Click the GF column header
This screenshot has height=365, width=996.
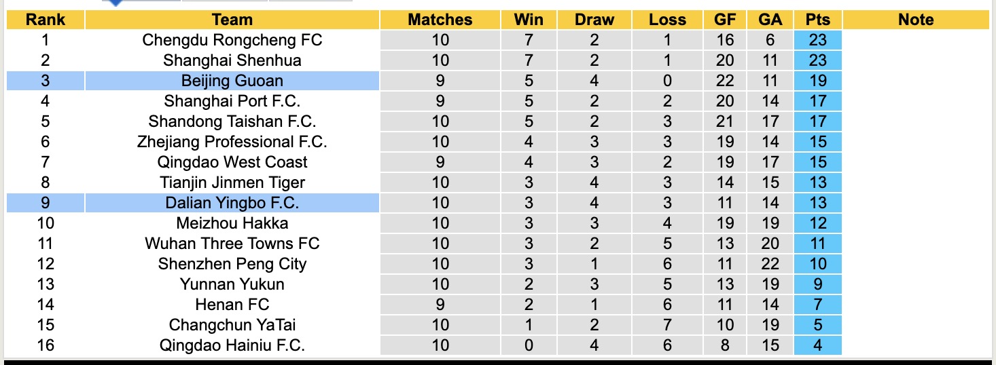725,20
